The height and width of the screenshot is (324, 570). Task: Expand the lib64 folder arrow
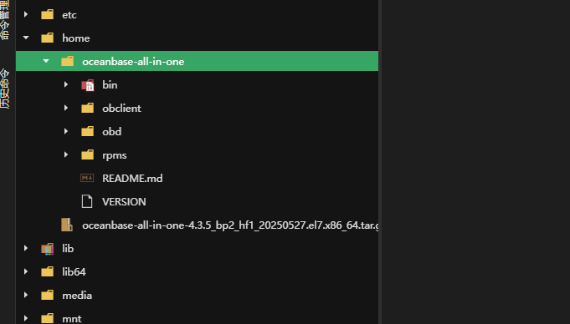pyautogui.click(x=25, y=271)
